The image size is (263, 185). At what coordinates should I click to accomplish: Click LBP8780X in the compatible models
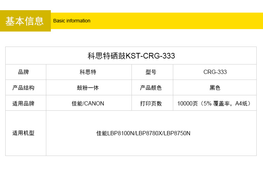click(149, 133)
